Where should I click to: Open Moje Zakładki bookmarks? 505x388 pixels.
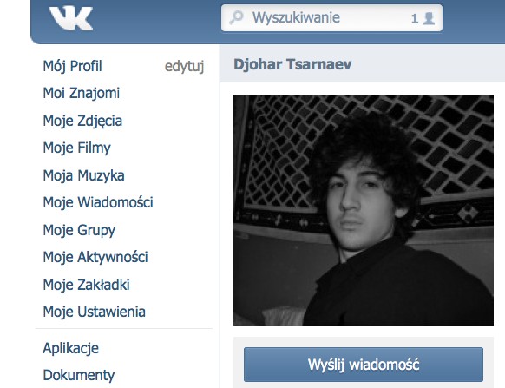[x=86, y=285]
